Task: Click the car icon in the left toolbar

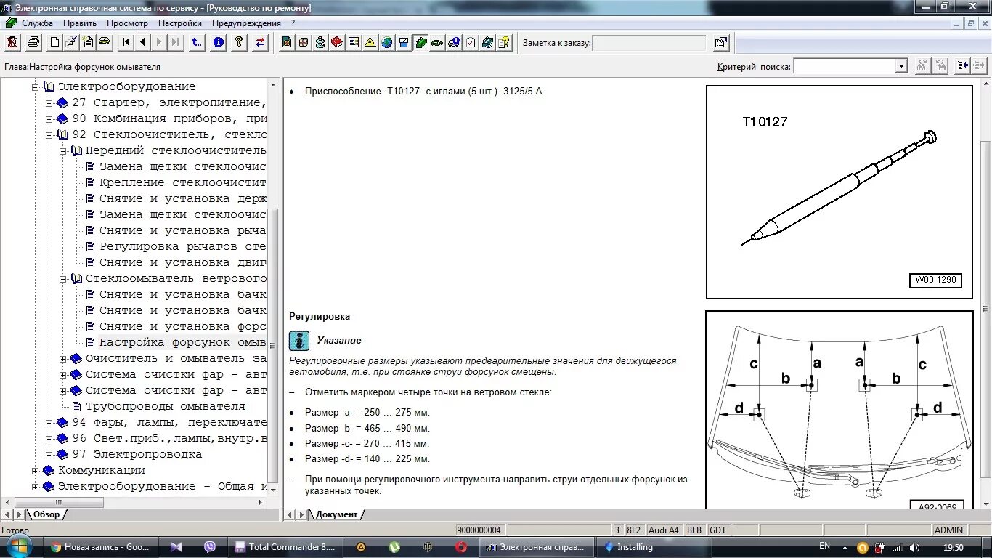Action: (105, 42)
